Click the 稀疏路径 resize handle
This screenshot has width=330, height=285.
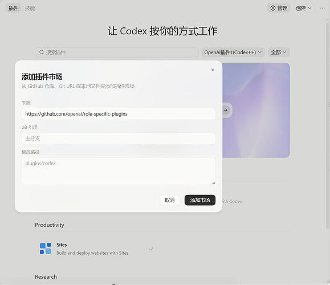(213, 183)
